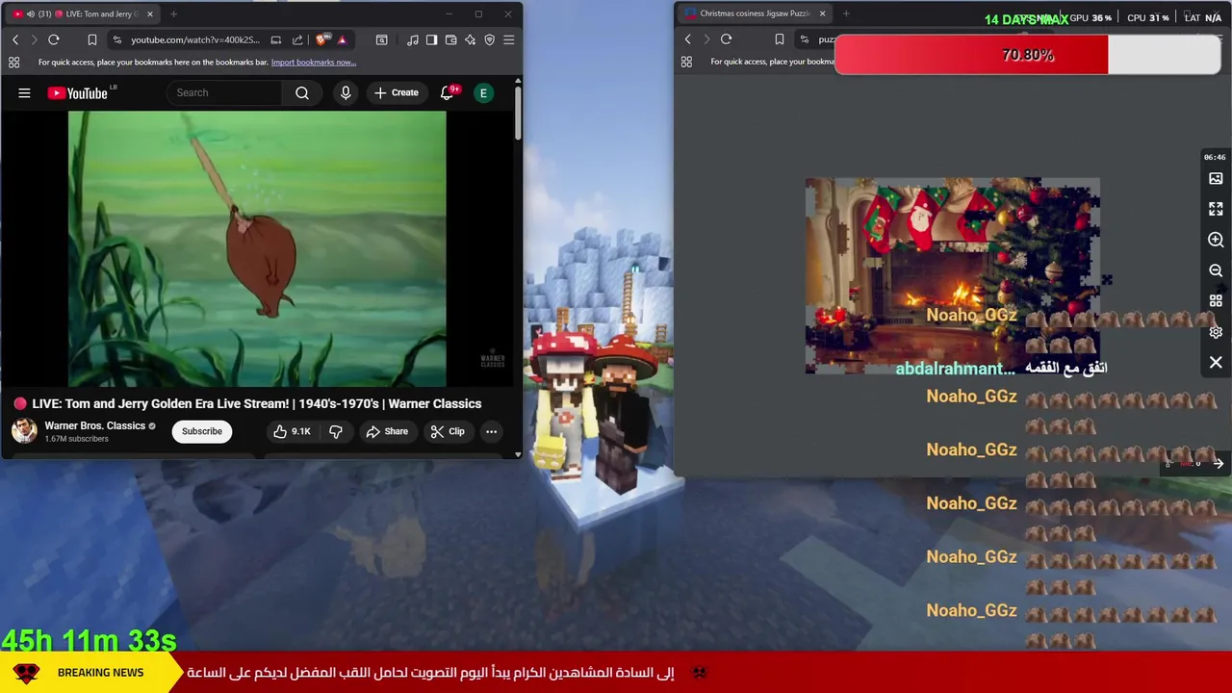Image resolution: width=1232 pixels, height=693 pixels.
Task: Select the LIVE: Tom and Jerry browser tab
Action: coord(83,13)
